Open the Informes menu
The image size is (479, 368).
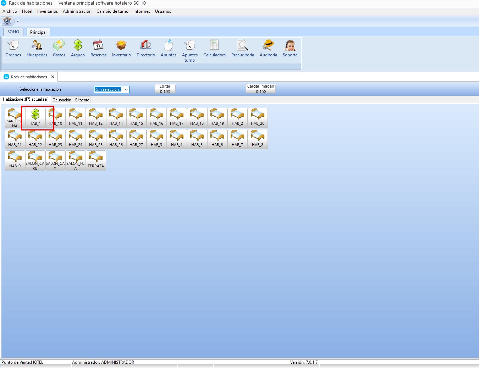pos(142,11)
